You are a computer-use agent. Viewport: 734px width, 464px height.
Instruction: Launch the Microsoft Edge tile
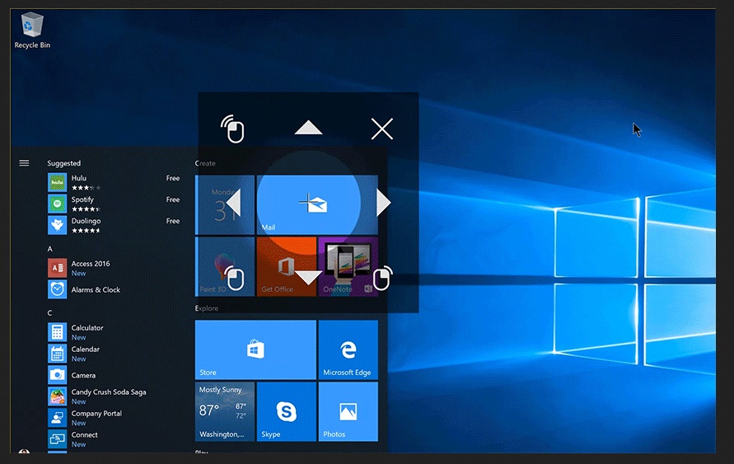click(348, 349)
